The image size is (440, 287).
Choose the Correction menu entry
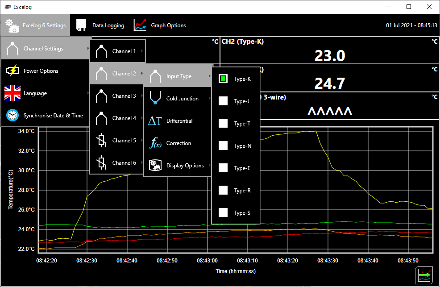(x=177, y=143)
